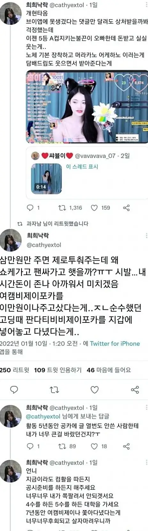Like the first tweet showing 159 likes
Image resolution: width=148 pixels, height=531 pixels.
[x=94, y=208]
